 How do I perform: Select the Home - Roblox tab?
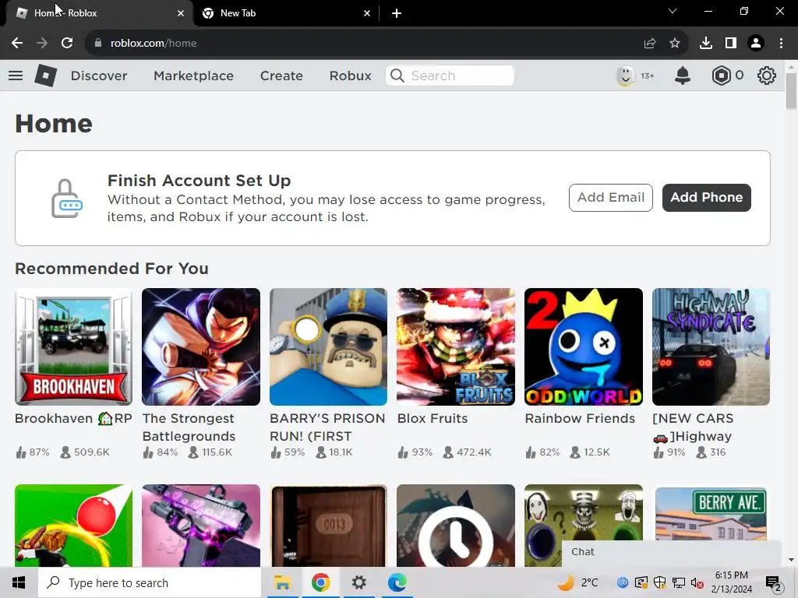(x=99, y=13)
